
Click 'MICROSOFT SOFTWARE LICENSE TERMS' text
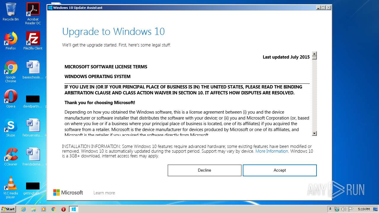point(106,67)
